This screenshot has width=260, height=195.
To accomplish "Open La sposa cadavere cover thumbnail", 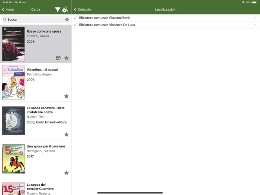I will click(x=13, y=121).
